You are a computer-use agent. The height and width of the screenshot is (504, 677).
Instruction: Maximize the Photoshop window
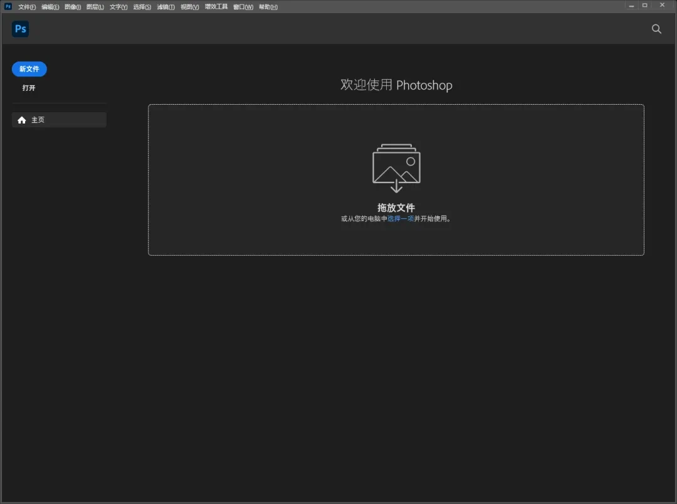pyautogui.click(x=644, y=6)
